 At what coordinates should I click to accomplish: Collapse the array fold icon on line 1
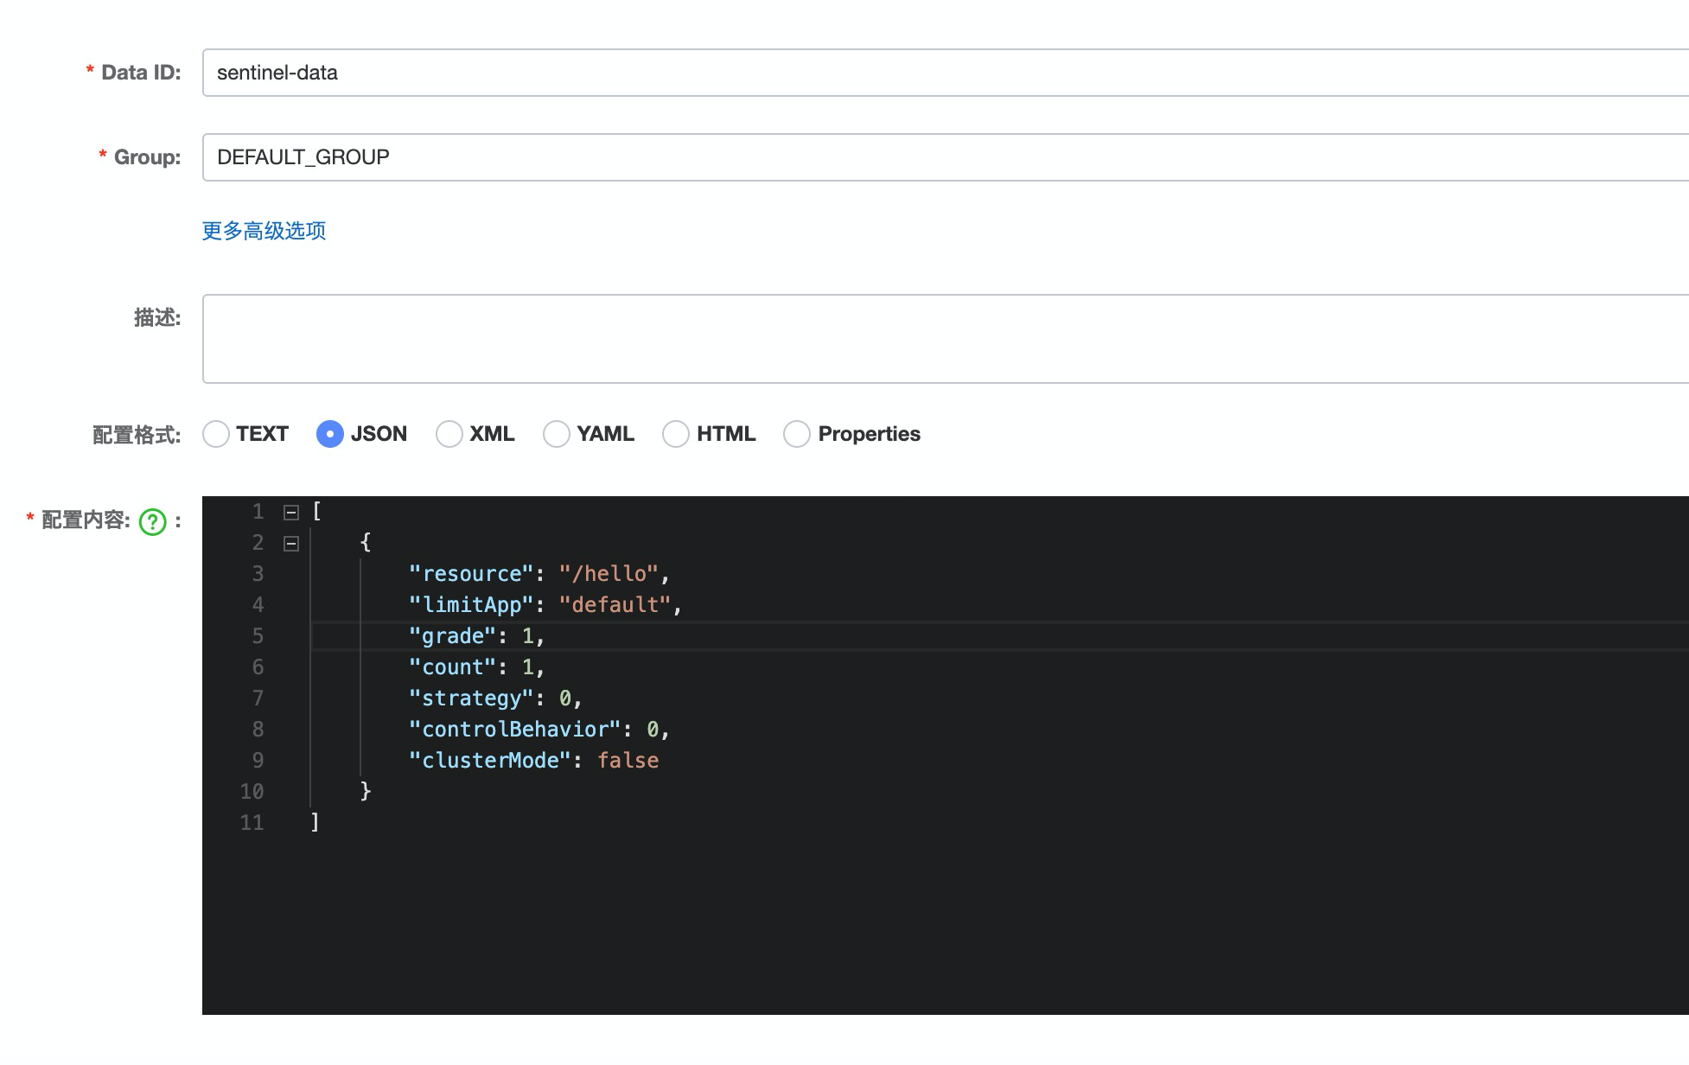(291, 513)
